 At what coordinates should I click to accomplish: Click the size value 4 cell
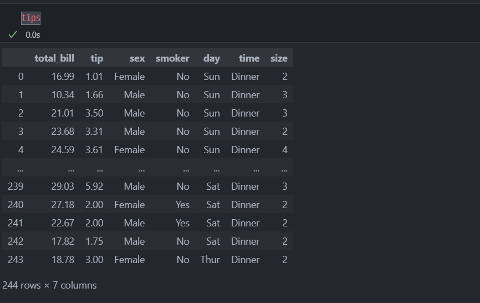(x=285, y=149)
